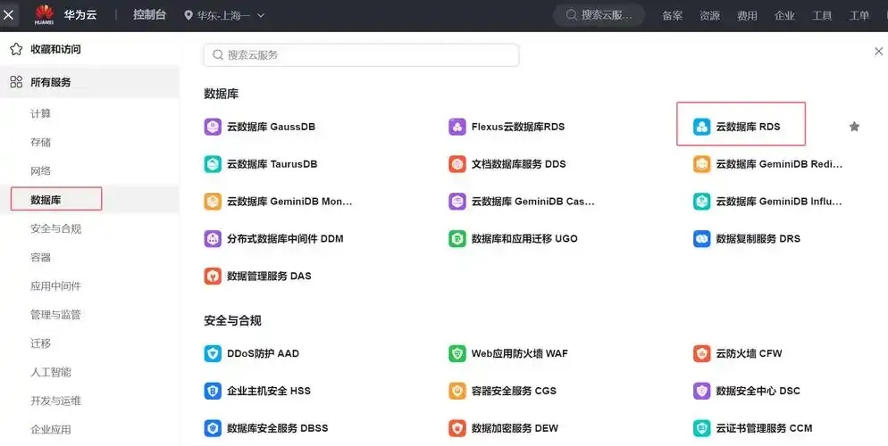This screenshot has width=888, height=446.
Task: Focus the panel 搜索云服务 search field
Action: coord(361,54)
